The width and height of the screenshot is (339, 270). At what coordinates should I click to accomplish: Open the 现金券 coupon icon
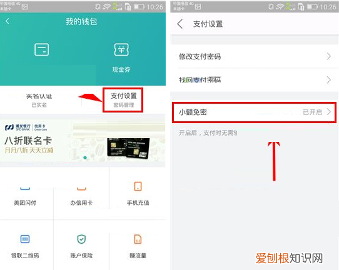tap(121, 49)
